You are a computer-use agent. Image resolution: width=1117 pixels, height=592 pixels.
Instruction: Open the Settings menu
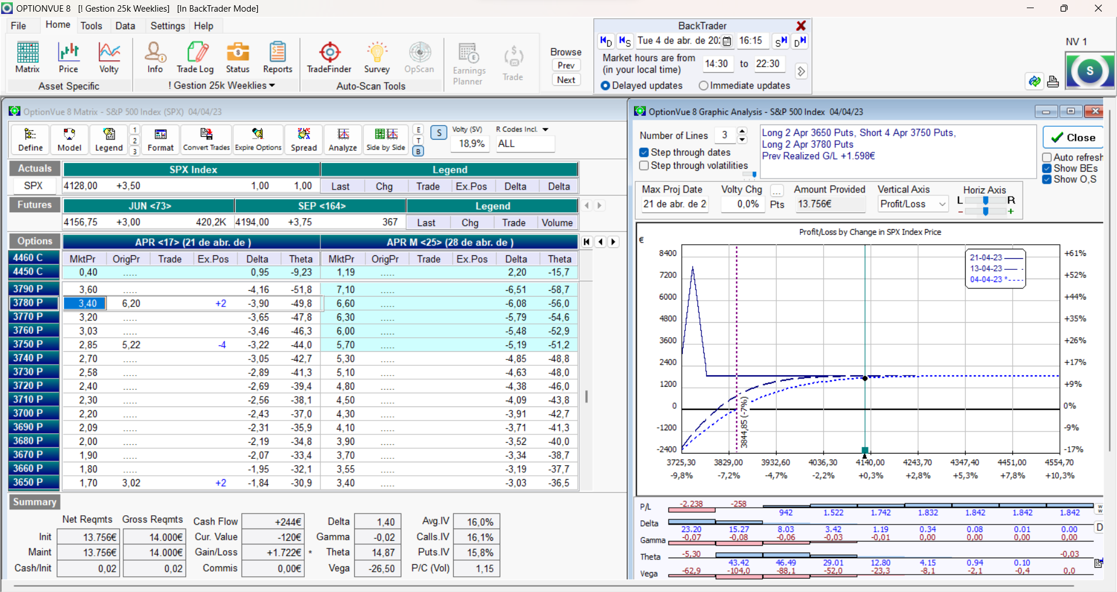pyautogui.click(x=167, y=26)
